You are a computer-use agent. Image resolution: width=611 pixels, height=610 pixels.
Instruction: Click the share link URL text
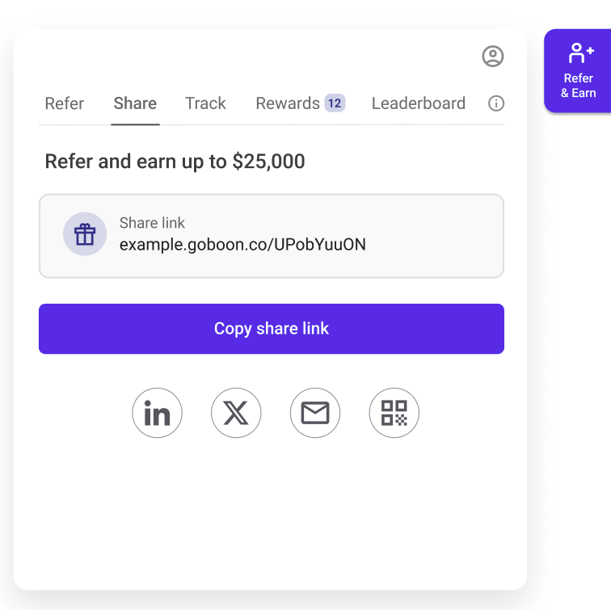[x=242, y=244]
